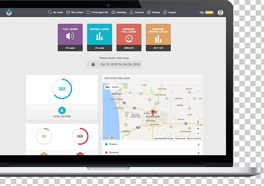Click the Support chat bubble icon

point(165,12)
